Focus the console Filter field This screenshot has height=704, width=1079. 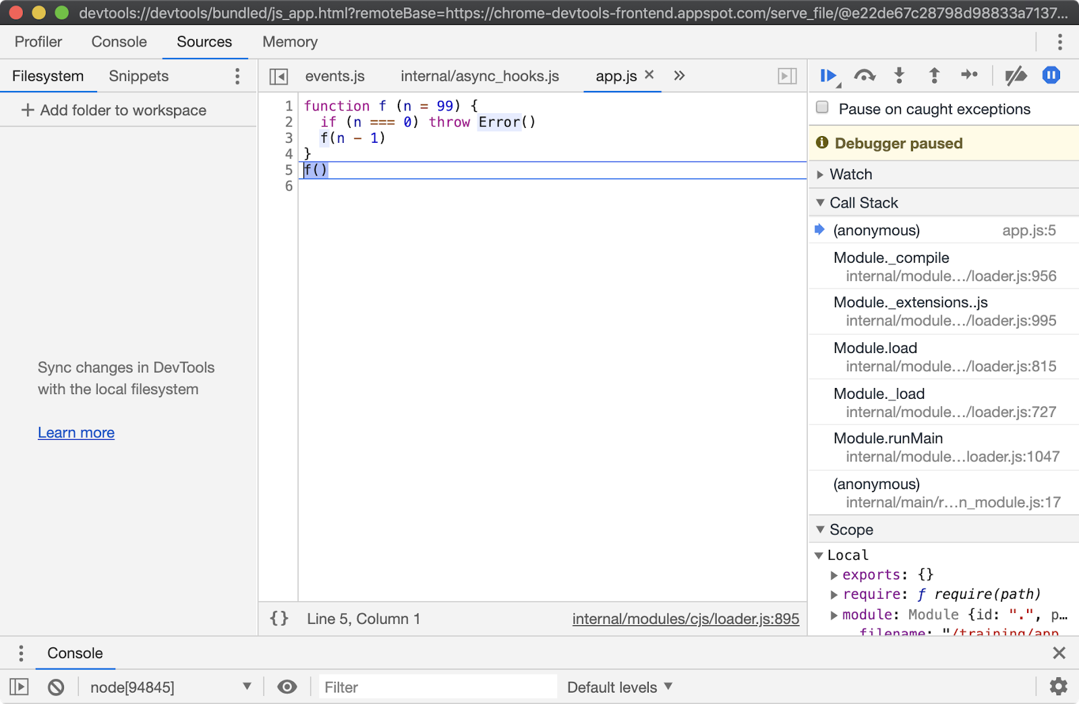pyautogui.click(x=438, y=687)
